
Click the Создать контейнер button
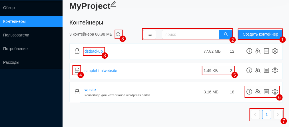point(260,34)
